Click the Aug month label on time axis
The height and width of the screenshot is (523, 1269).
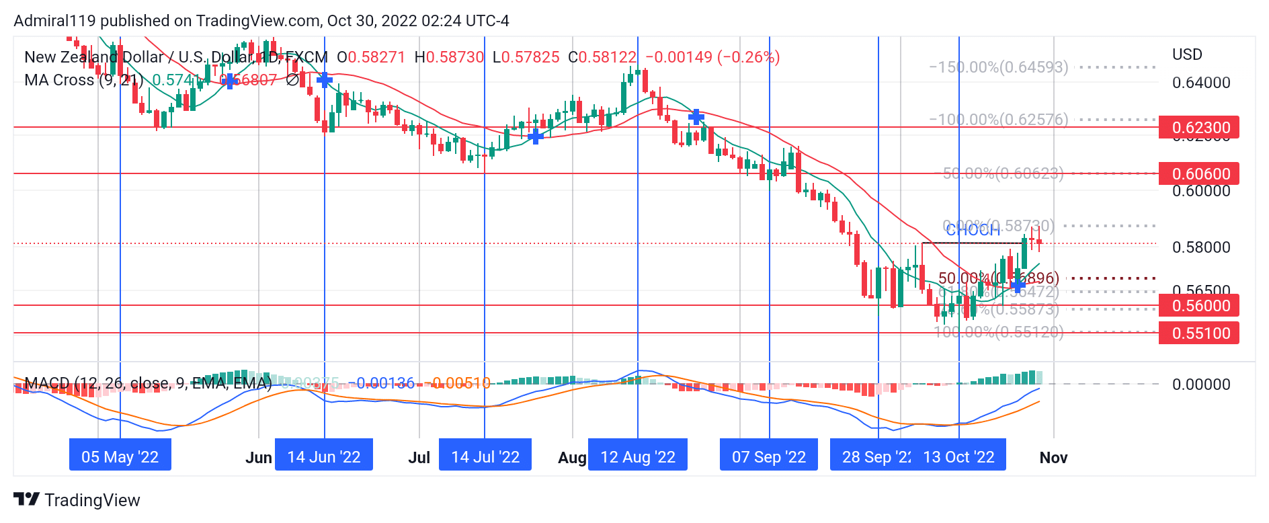coord(572,458)
